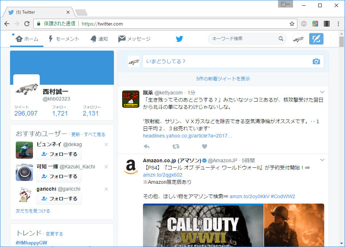345x247 pixels.
Task: Focus the キーワード検索 search field
Action: click(x=243, y=39)
